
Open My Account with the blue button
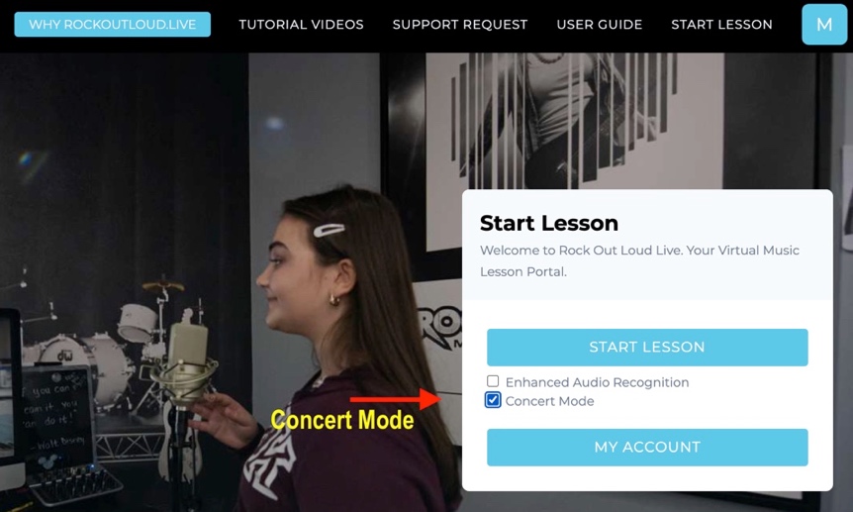tap(647, 448)
